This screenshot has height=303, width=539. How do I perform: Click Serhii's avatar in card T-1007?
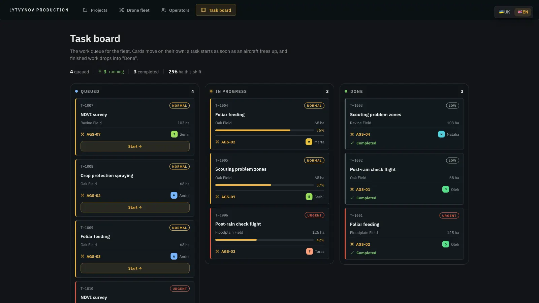tap(174, 134)
